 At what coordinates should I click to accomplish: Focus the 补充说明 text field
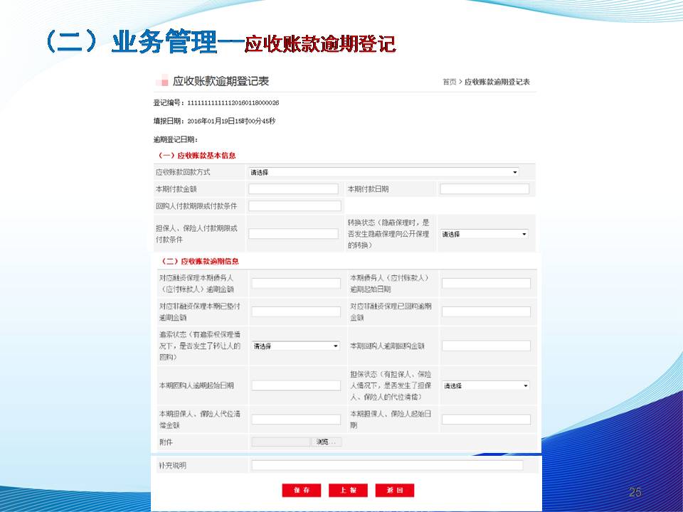pyautogui.click(x=387, y=465)
